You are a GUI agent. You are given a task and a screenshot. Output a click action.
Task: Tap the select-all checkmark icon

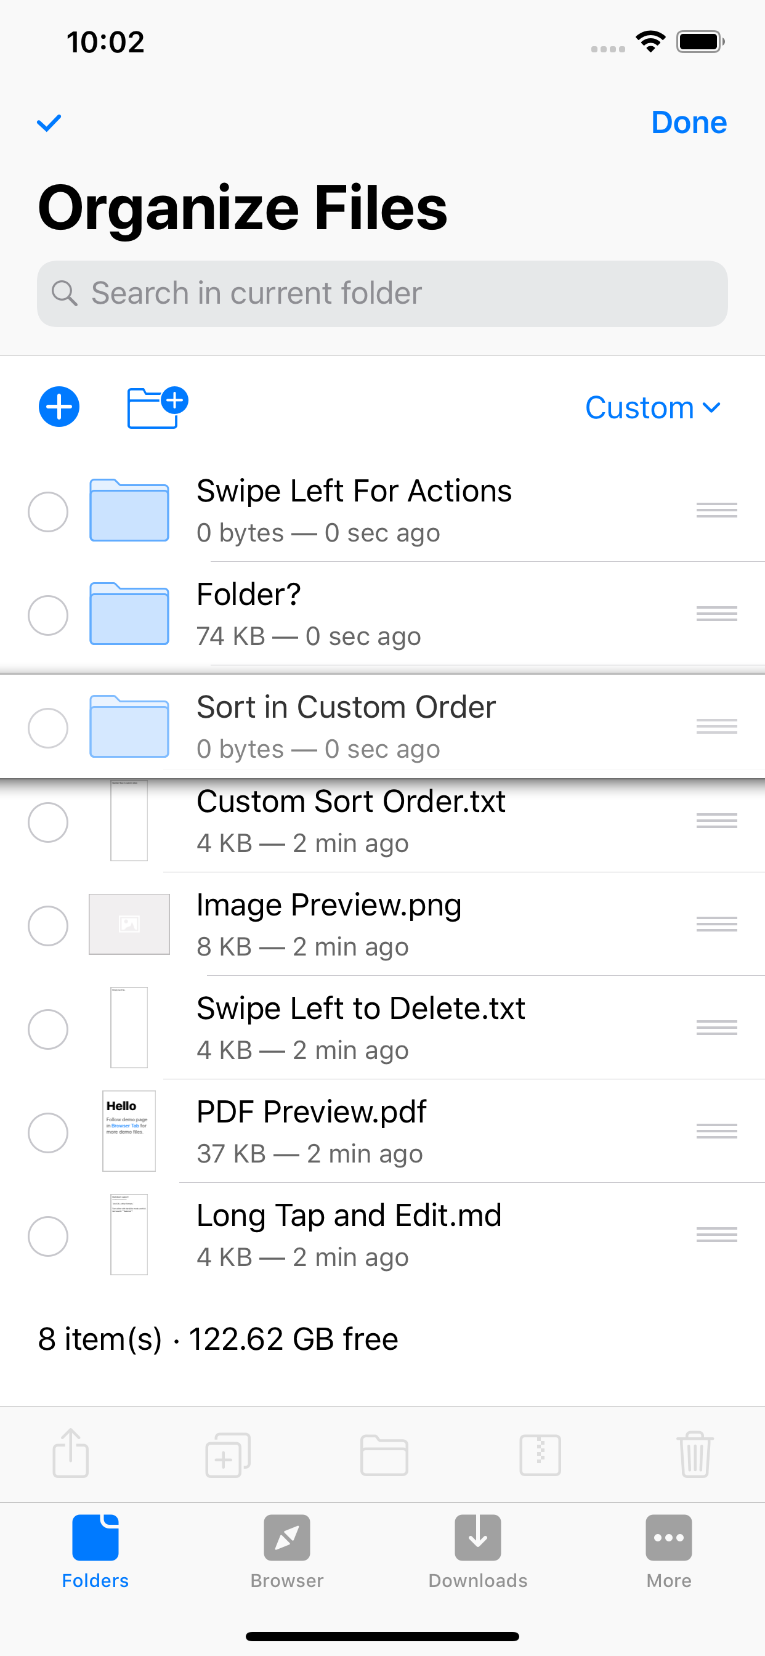pyautogui.click(x=49, y=122)
